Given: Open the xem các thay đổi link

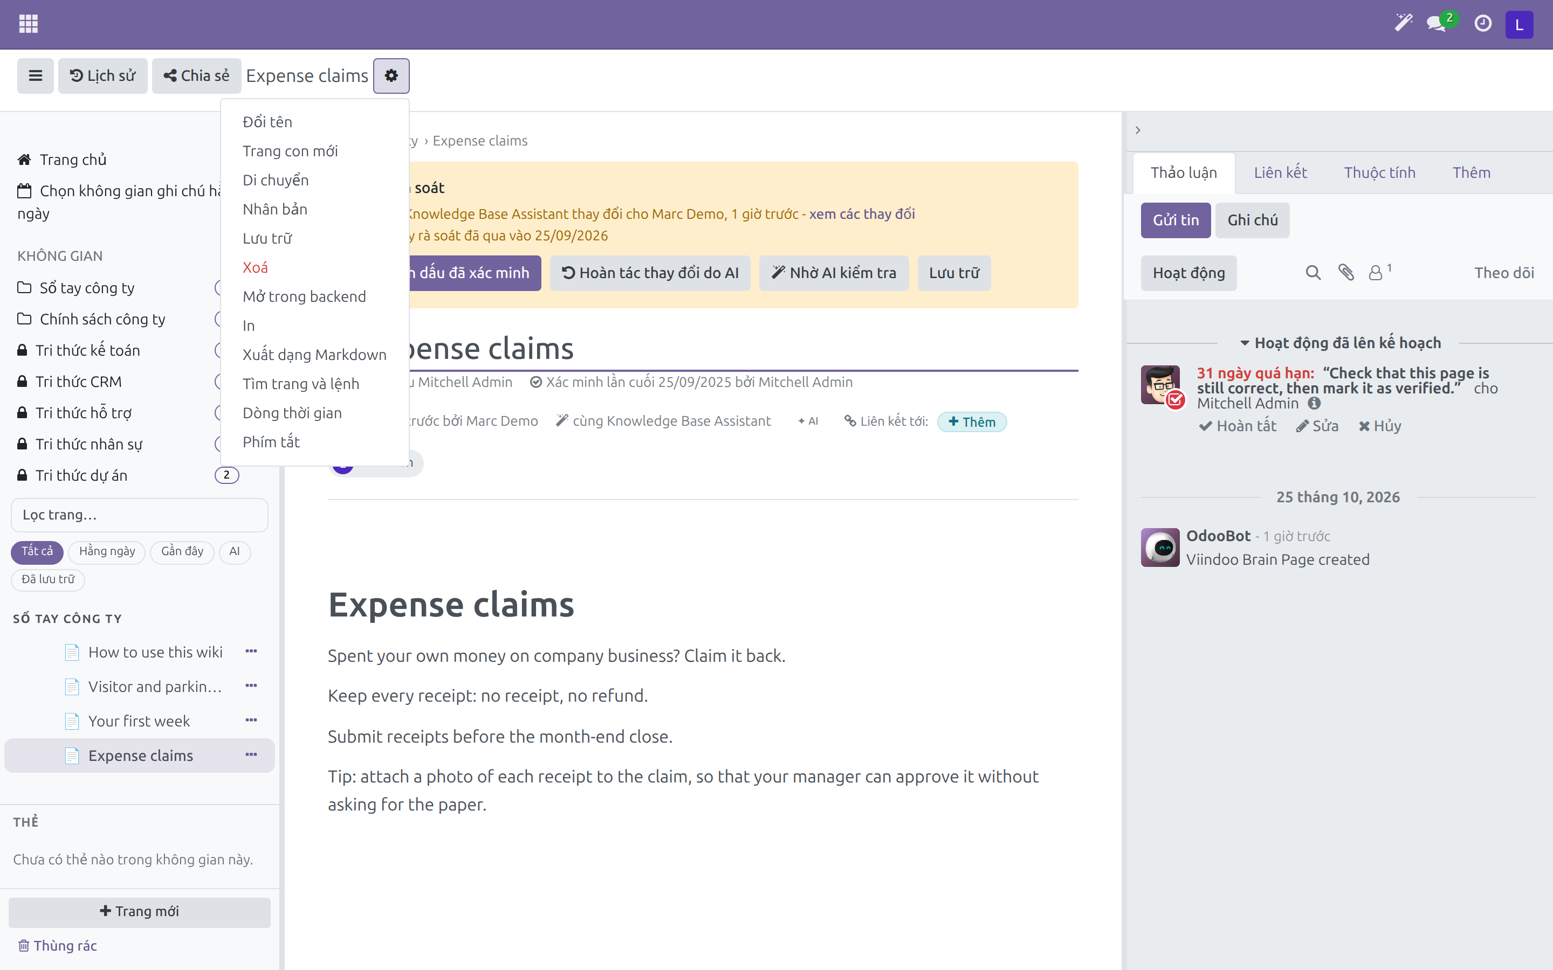Looking at the screenshot, I should [x=862, y=213].
